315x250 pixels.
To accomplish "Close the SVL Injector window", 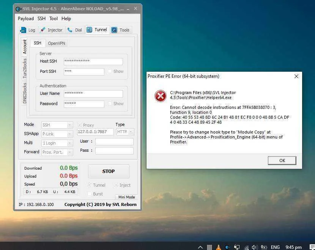I will [x=135, y=9].
